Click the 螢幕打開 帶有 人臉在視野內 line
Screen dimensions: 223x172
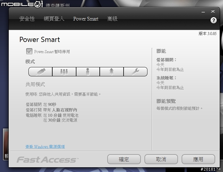coord(51,110)
